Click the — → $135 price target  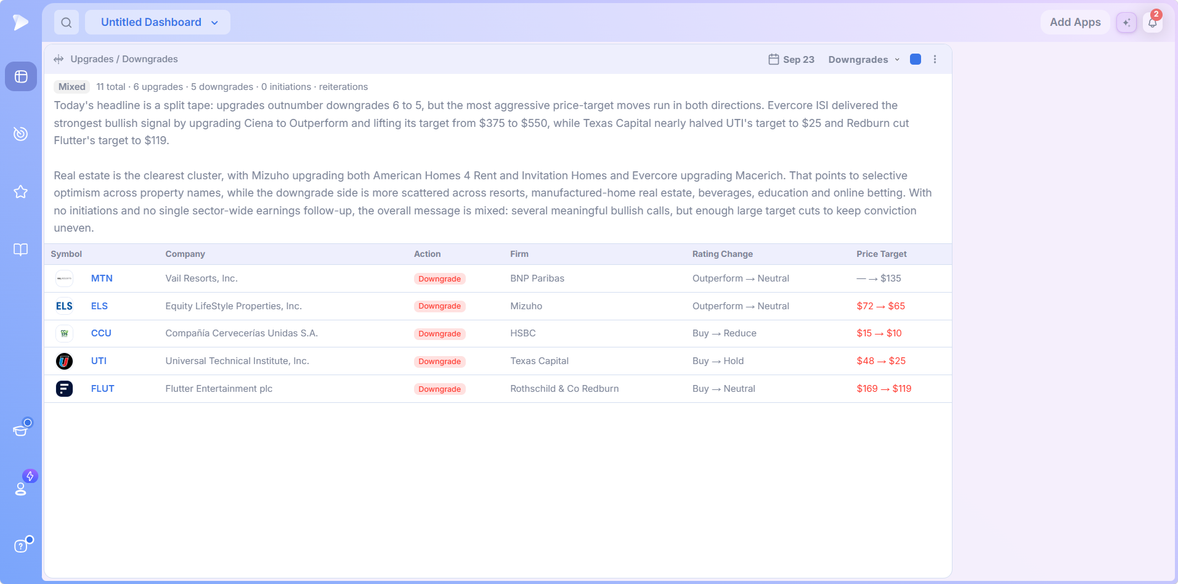879,278
